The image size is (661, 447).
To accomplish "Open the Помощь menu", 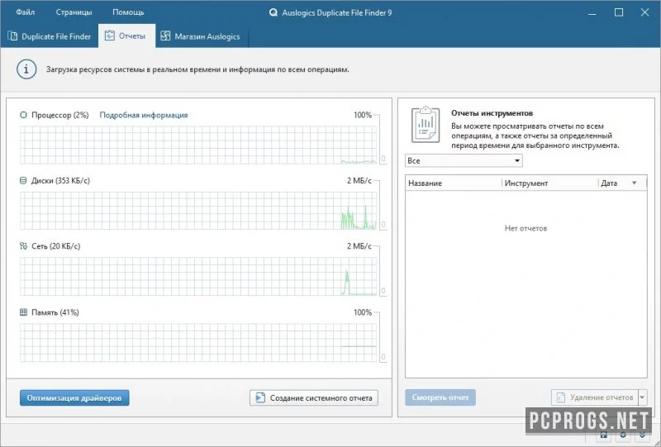I will click(128, 12).
